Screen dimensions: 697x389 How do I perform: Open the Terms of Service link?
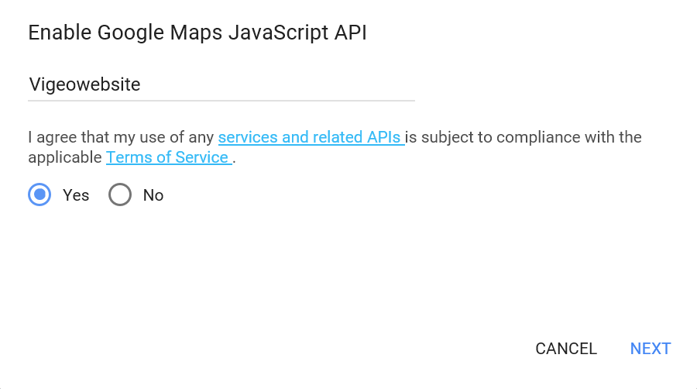click(169, 157)
